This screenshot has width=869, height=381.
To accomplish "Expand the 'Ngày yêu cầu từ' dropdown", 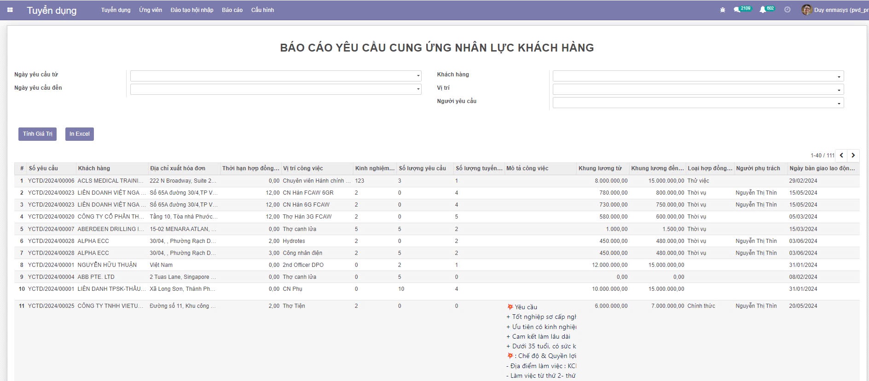I will pos(418,76).
